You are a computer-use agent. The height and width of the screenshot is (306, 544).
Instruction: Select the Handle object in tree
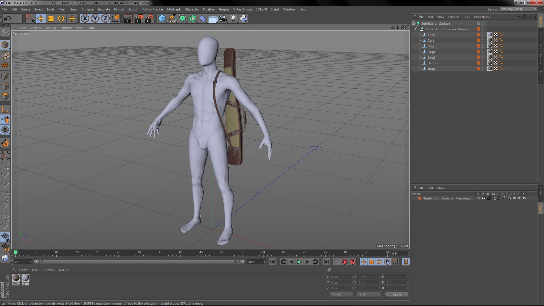[433, 63]
